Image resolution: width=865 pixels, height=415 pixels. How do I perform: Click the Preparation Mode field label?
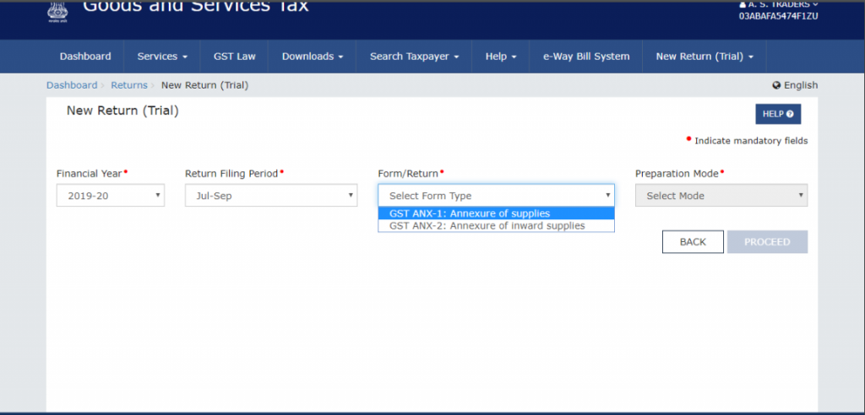pos(677,174)
